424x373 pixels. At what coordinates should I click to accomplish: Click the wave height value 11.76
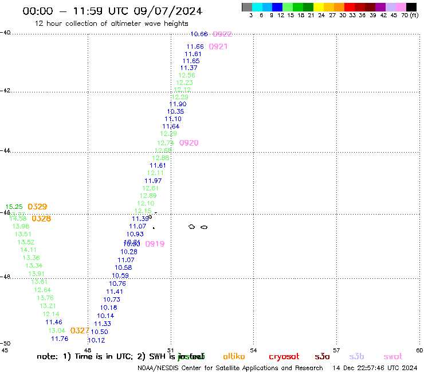click(60, 339)
